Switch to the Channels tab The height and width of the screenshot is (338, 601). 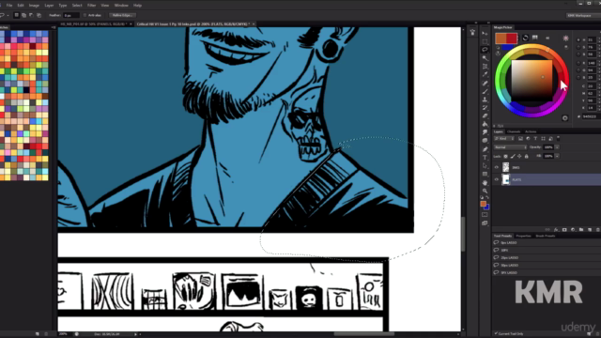point(514,131)
